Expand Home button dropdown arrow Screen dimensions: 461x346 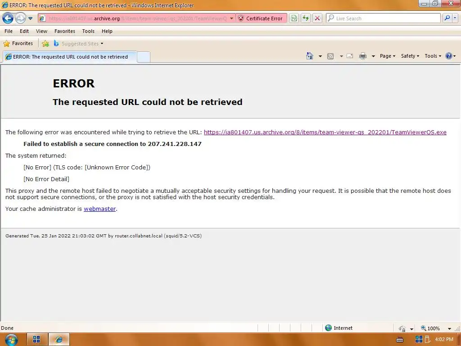320,56
